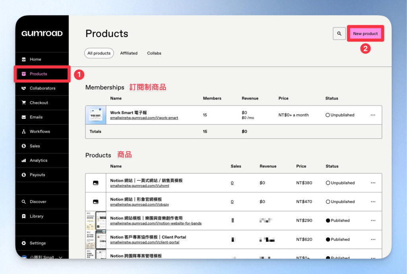This screenshot has height=274, width=407.
Task: Click Published status of NT$620 product
Action: click(338, 239)
